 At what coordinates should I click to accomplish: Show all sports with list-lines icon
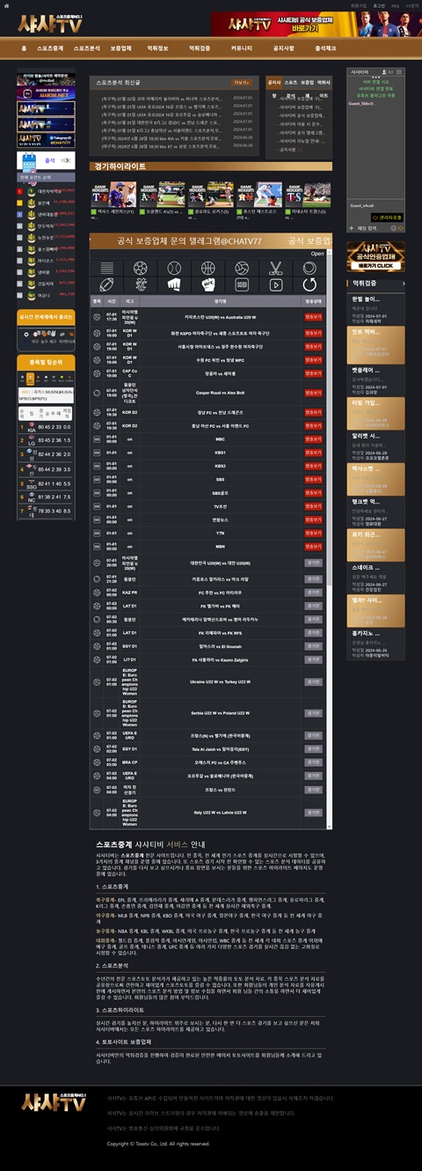106,267
